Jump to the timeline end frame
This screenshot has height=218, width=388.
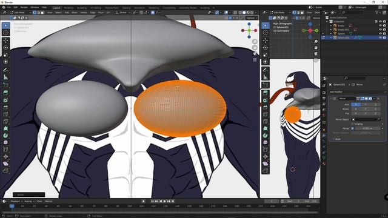(173, 201)
